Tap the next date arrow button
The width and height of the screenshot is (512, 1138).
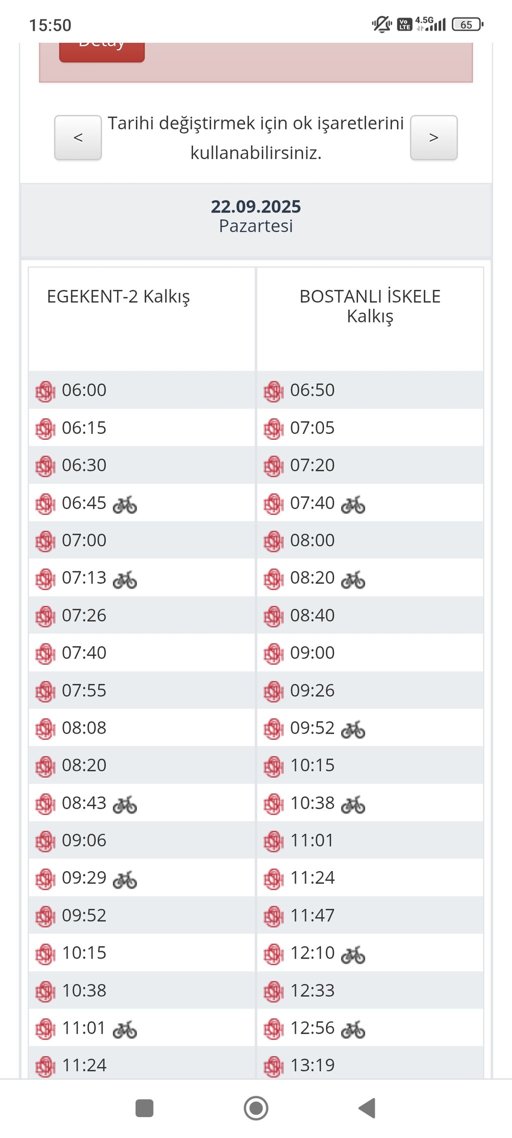[433, 137]
